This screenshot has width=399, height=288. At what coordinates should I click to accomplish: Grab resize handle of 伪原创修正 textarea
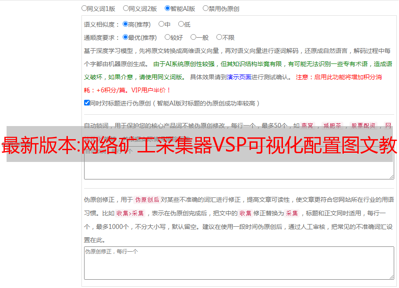point(392,277)
